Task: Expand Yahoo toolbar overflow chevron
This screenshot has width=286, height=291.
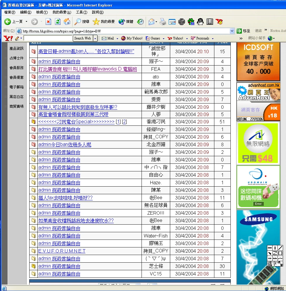Action: point(241,38)
